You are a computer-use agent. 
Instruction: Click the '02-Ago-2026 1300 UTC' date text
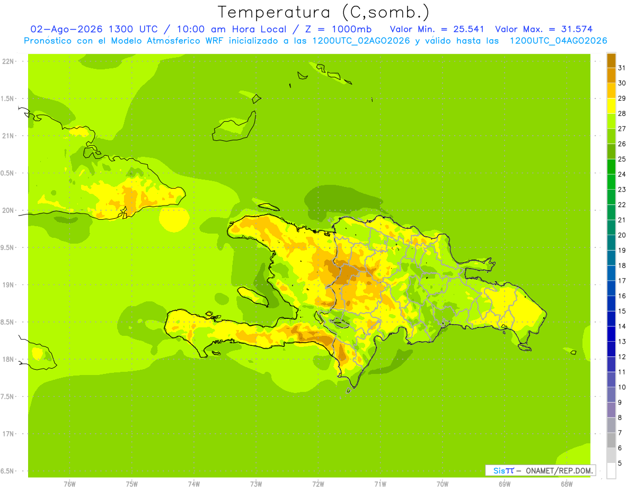tap(94, 29)
